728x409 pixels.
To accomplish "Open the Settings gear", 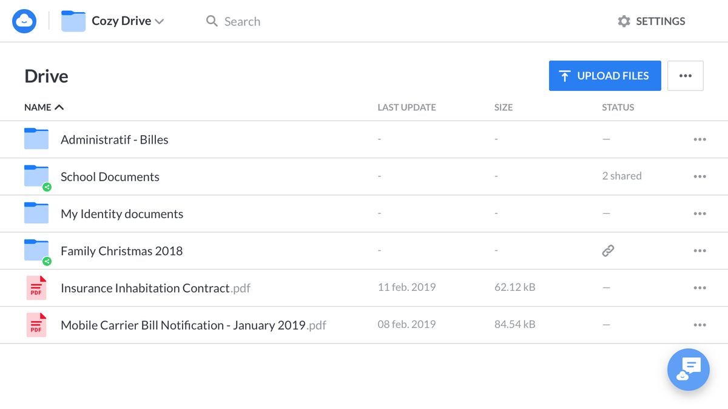I will click(x=624, y=21).
